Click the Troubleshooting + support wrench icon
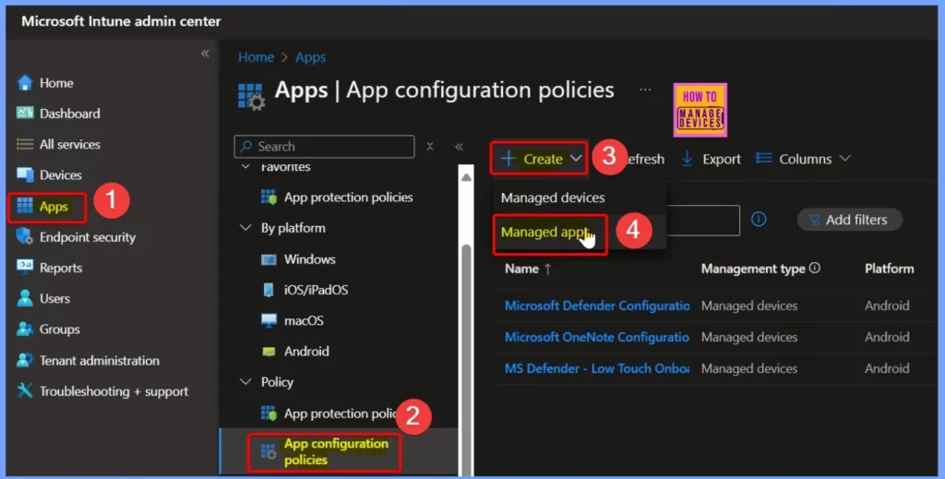This screenshot has width=945, height=479. (25, 390)
